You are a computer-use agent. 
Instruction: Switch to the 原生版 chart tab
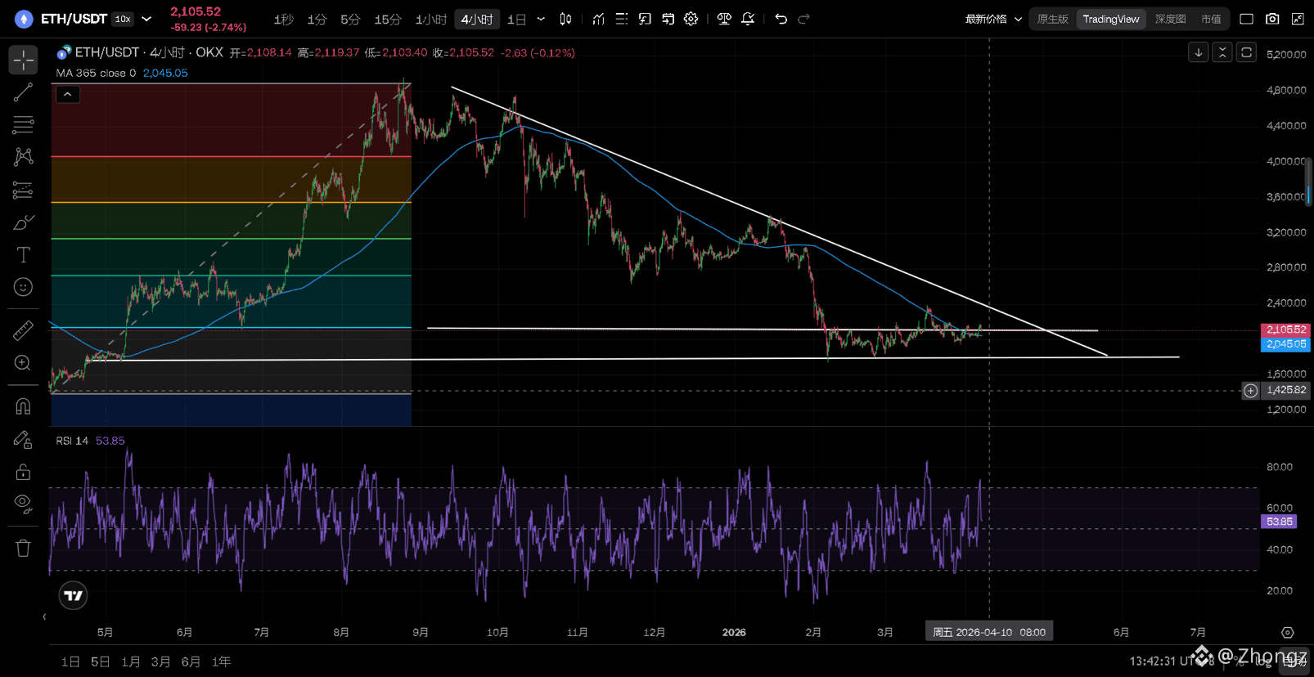tap(1052, 19)
